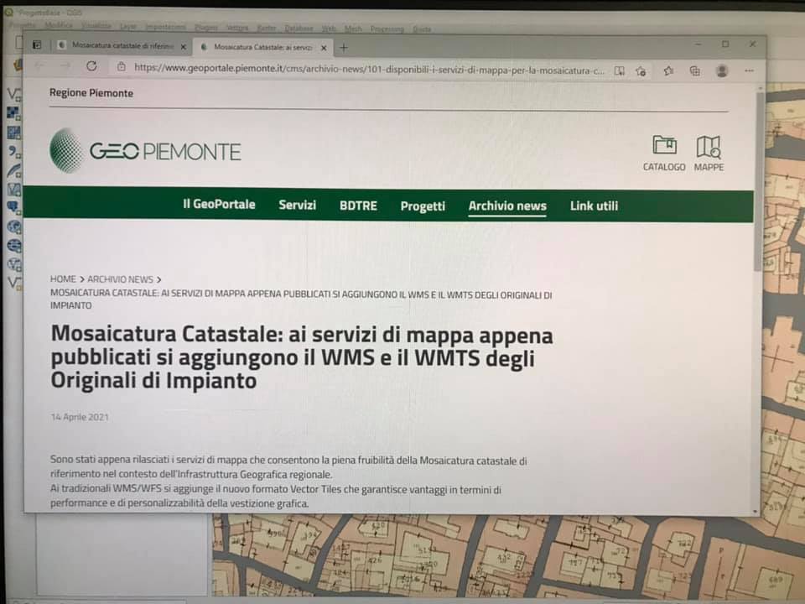Click the browser refresh icon
The image size is (805, 604).
(x=92, y=66)
